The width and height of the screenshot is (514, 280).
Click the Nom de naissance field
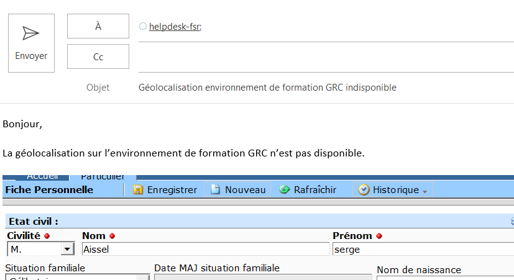pos(445,277)
